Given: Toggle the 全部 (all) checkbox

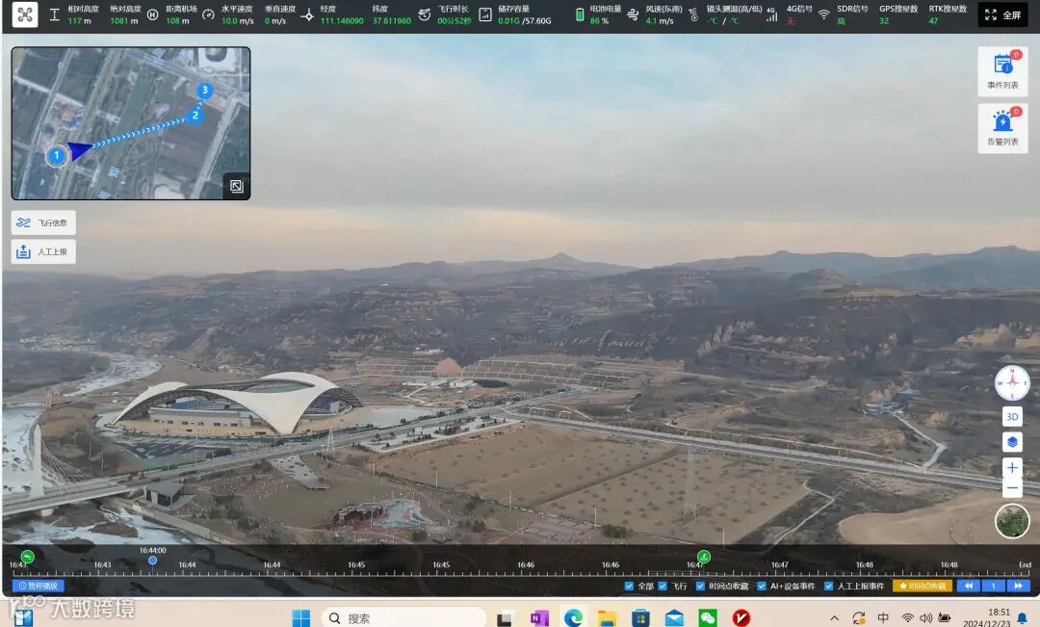Looking at the screenshot, I should click(629, 586).
